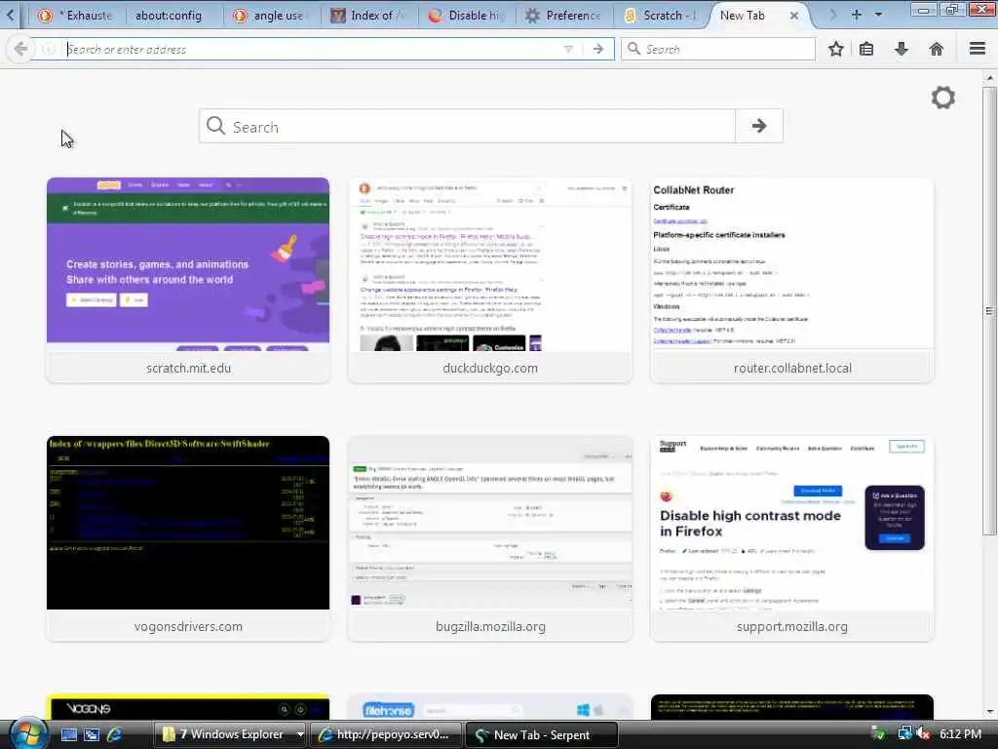The image size is (998, 749).
Task: Open the router.collabnet.local tile
Action: (x=792, y=280)
